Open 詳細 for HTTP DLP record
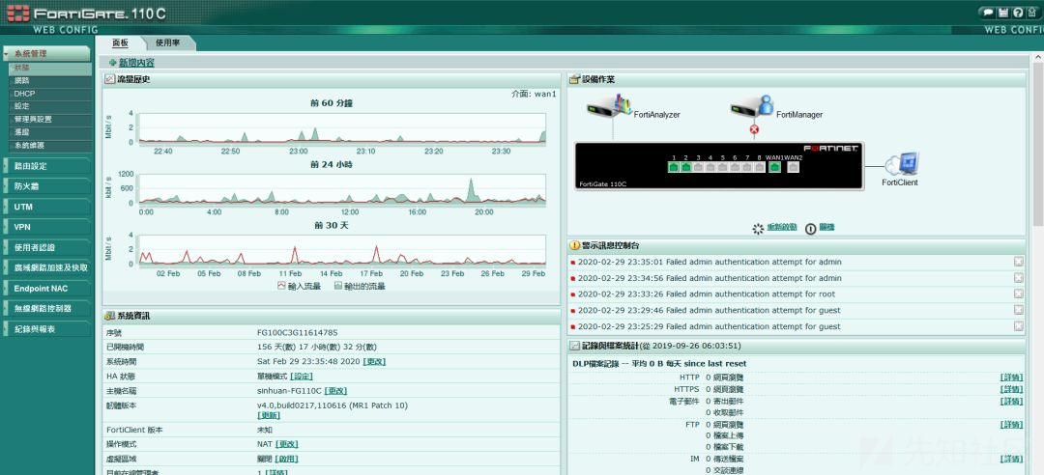 tap(1011, 377)
